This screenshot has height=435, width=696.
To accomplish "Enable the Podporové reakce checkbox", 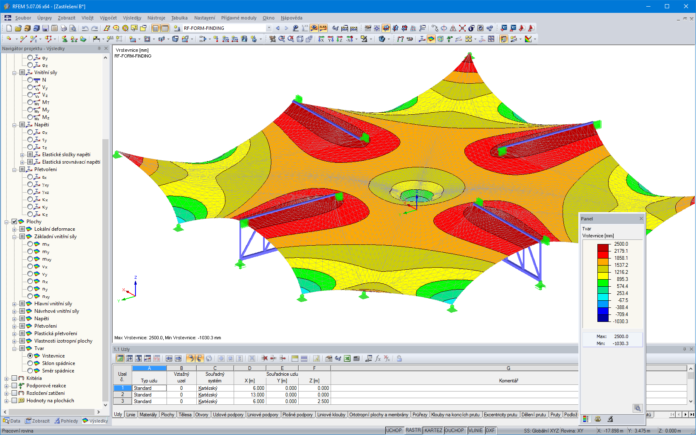I will 15,386.
